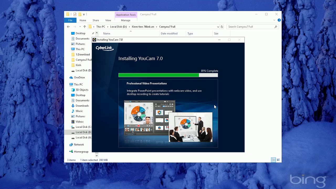Click This PC in the address breadcrumb

(x=101, y=27)
